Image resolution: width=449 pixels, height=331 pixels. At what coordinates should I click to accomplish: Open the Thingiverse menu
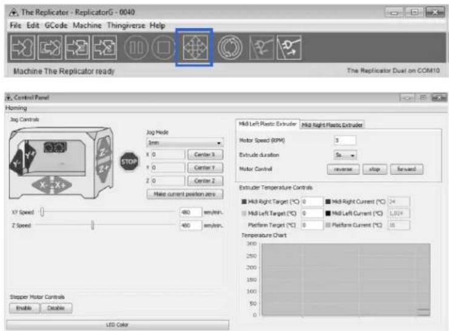click(126, 26)
